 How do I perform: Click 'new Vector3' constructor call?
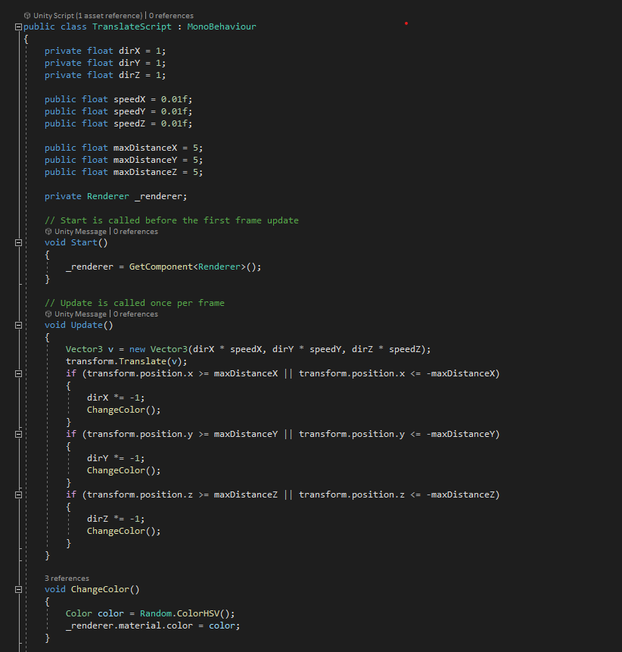(158, 349)
